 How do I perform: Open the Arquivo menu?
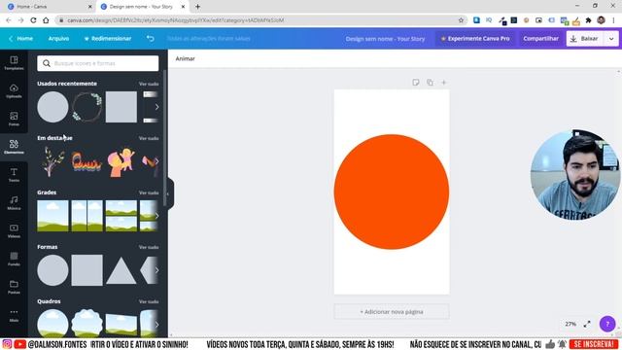(58, 39)
